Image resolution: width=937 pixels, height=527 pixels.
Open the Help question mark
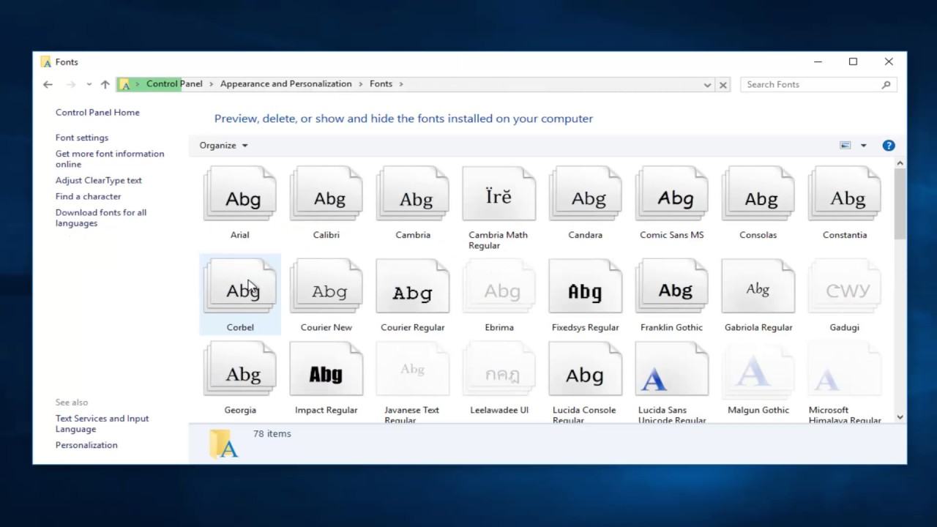click(889, 145)
